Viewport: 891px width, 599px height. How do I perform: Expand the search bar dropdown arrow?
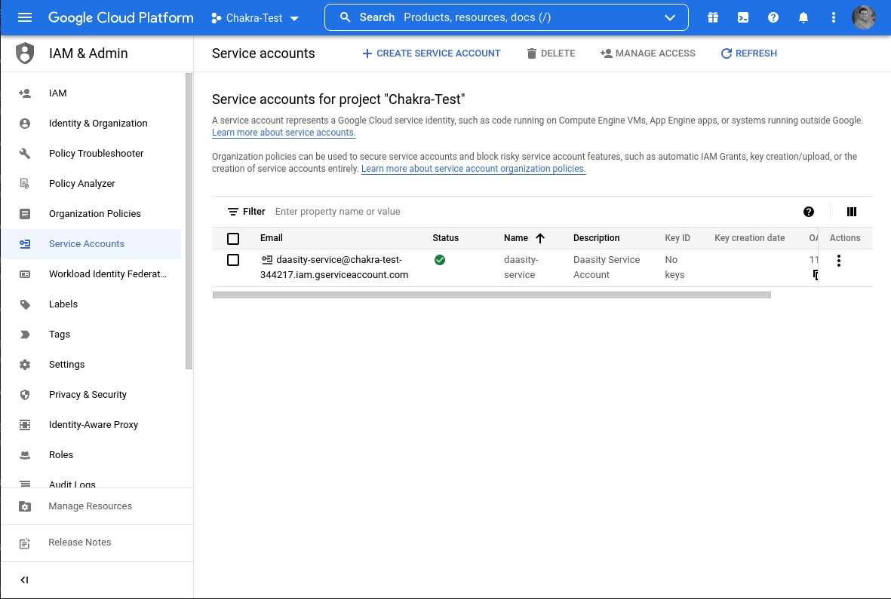click(670, 17)
